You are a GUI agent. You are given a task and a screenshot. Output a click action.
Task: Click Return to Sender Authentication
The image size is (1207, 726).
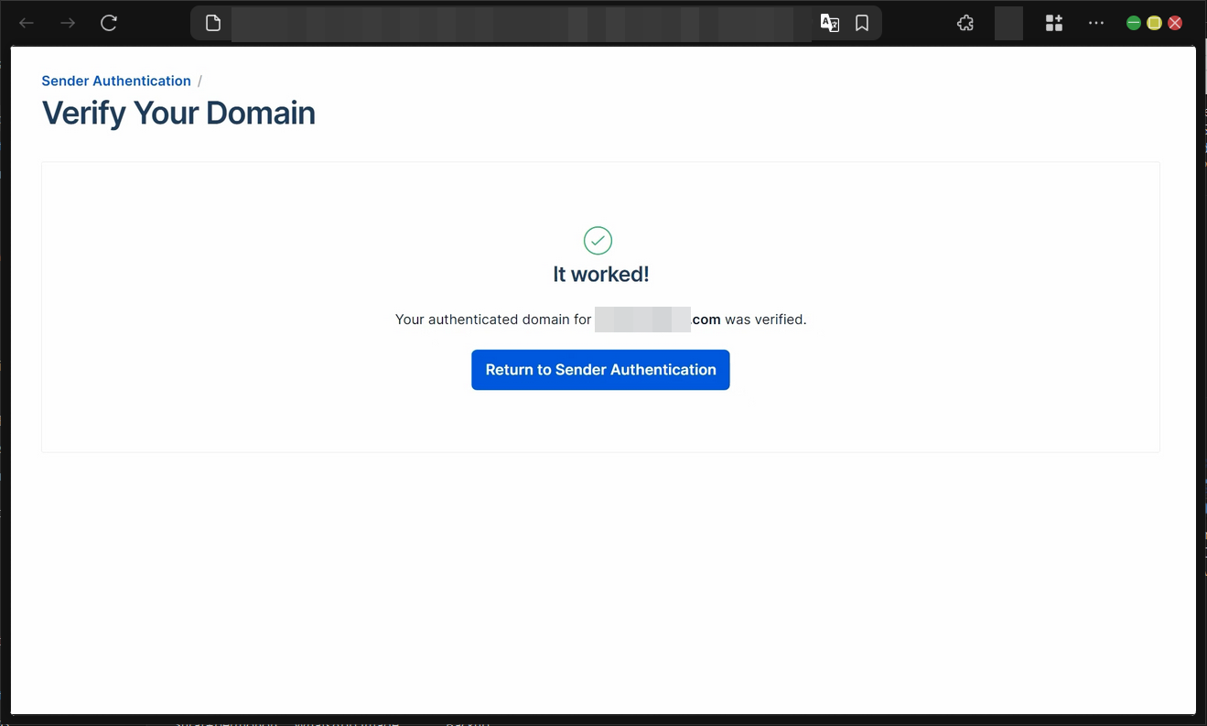[x=600, y=370]
